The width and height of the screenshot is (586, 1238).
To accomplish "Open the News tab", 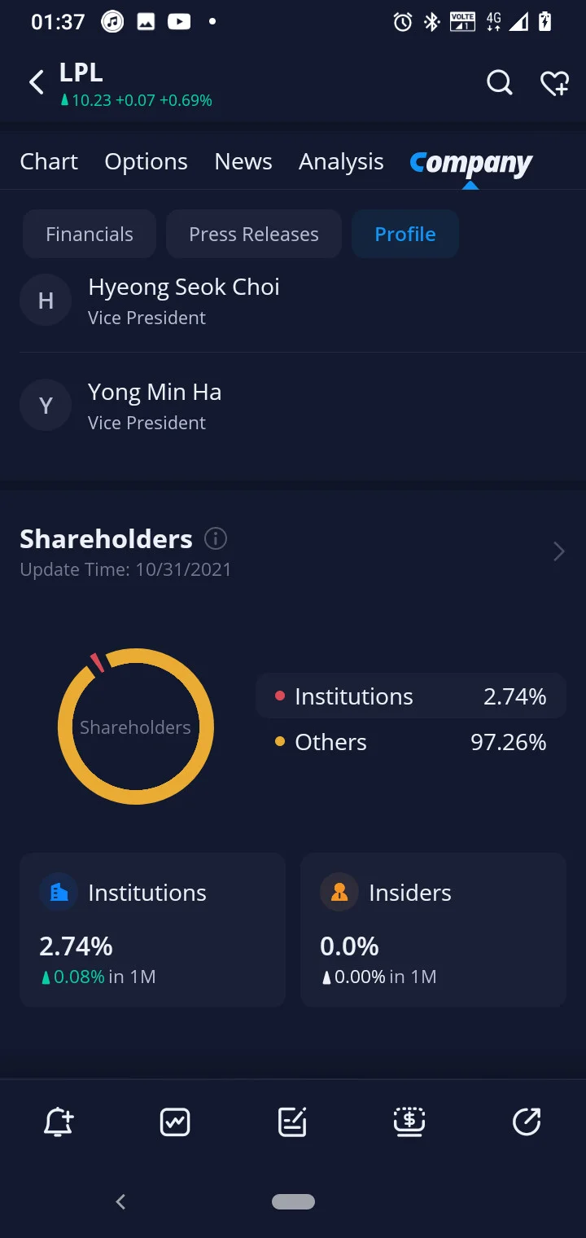I will point(243,161).
